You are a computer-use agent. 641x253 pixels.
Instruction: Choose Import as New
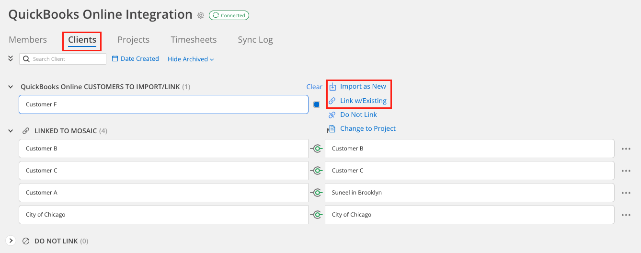click(x=363, y=86)
